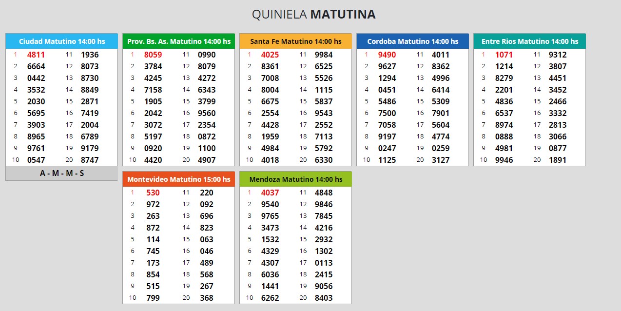
Task: Select number 1891 in the Entre Rios table
Action: click(558, 160)
